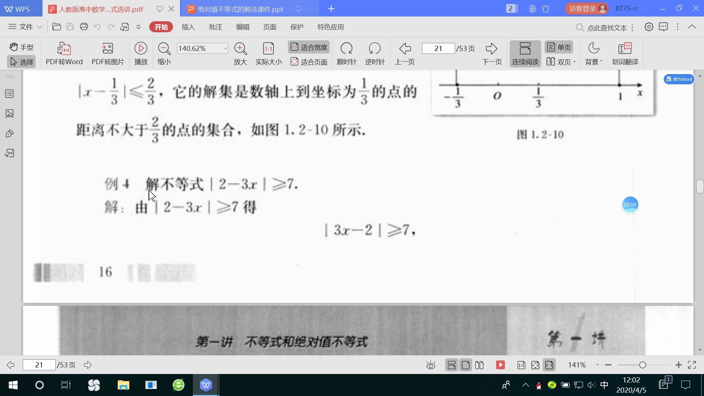Adjust the zoom slider in status bar

tap(643, 365)
